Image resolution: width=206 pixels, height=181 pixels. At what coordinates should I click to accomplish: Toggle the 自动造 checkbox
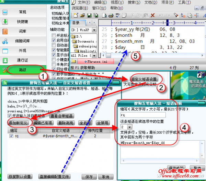(x=54, y=45)
